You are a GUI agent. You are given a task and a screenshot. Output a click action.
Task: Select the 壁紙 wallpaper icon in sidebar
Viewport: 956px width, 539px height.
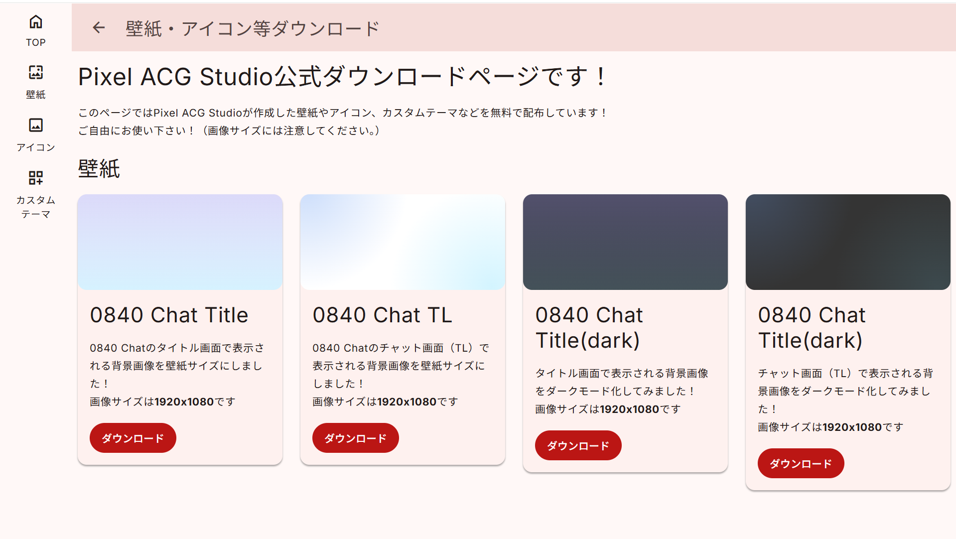tap(36, 73)
